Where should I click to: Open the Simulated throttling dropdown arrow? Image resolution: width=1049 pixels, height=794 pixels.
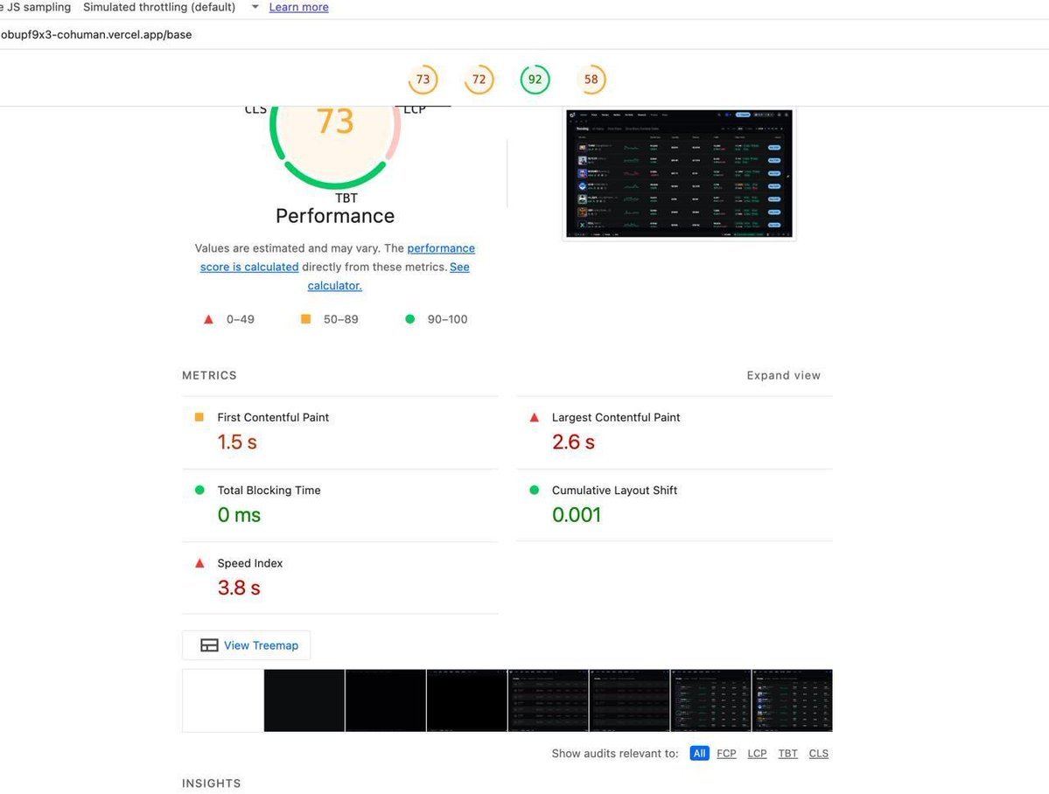click(x=255, y=7)
